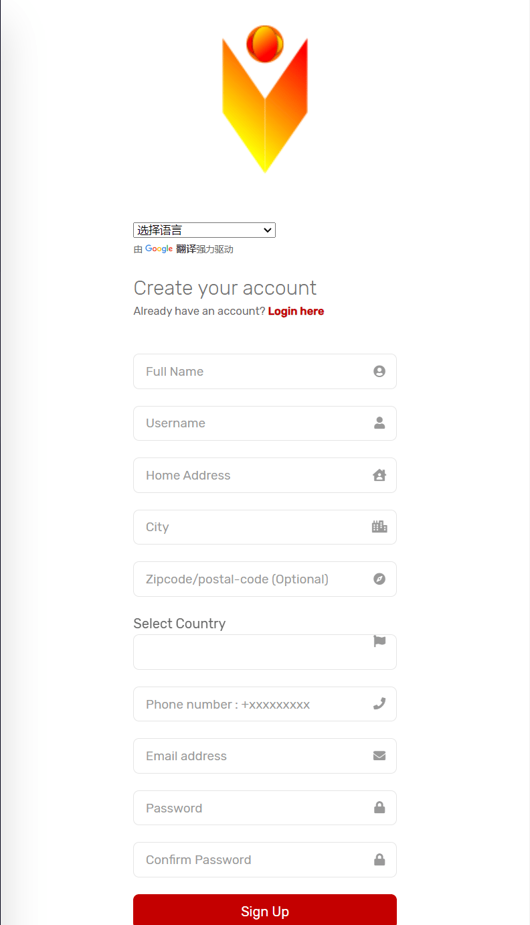This screenshot has height=925, width=530.
Task: Focus the Full Name input field
Action: coord(265,371)
